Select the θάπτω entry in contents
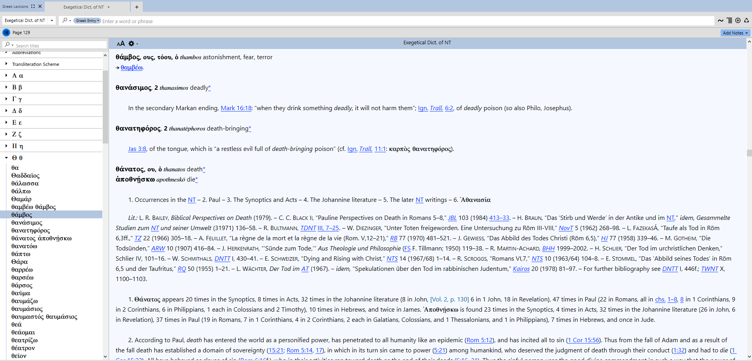 tap(21, 254)
